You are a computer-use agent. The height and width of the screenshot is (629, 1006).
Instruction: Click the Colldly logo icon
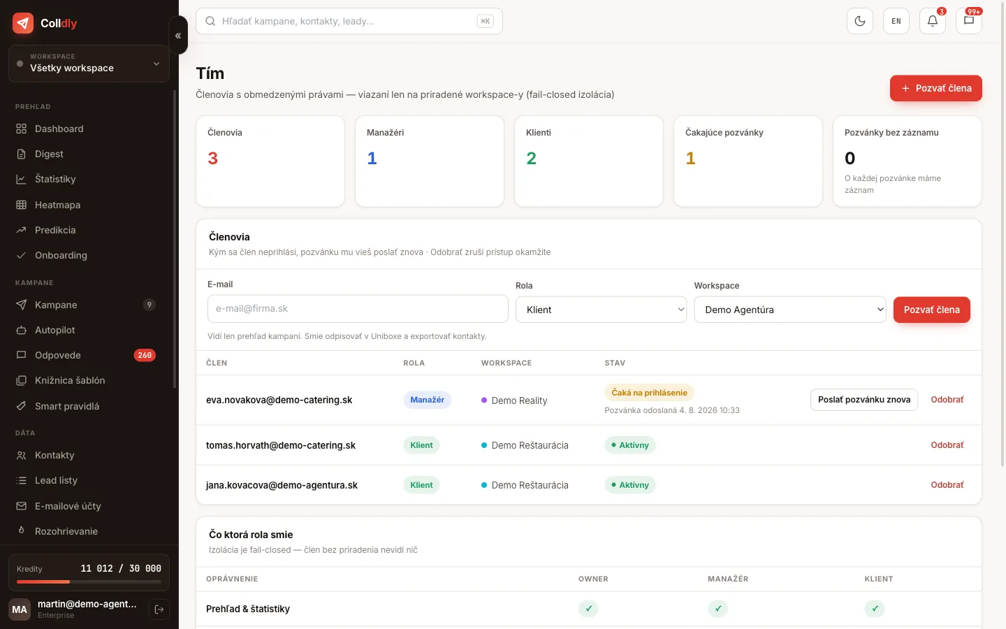point(23,23)
